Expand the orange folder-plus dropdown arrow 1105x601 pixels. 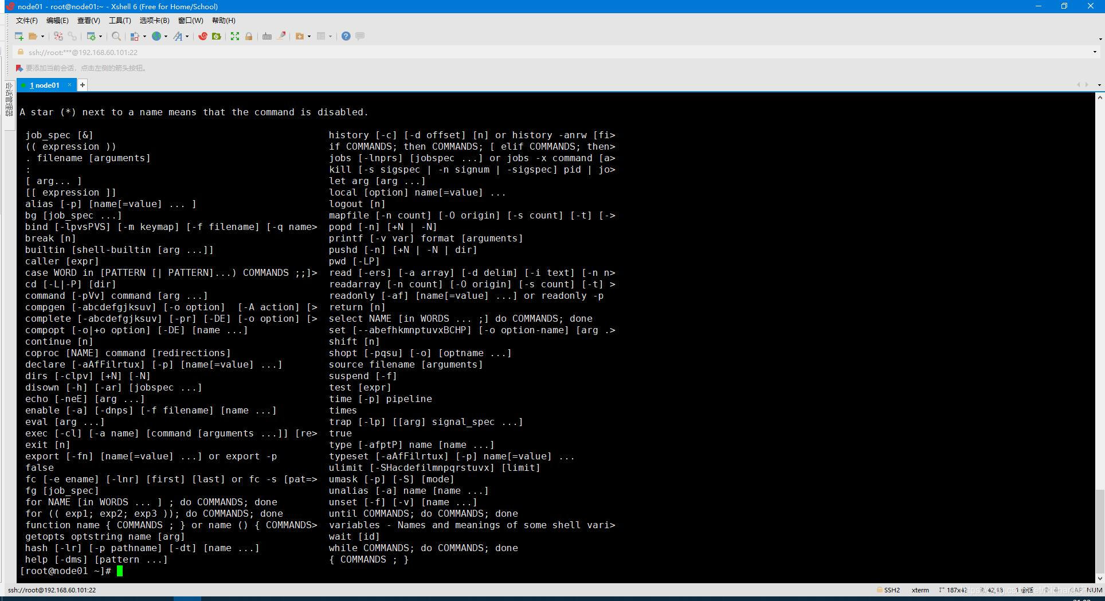tap(309, 36)
